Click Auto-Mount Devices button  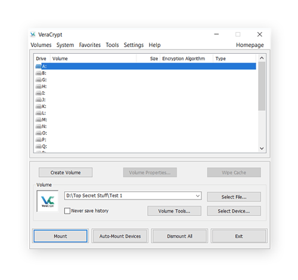[120, 236]
